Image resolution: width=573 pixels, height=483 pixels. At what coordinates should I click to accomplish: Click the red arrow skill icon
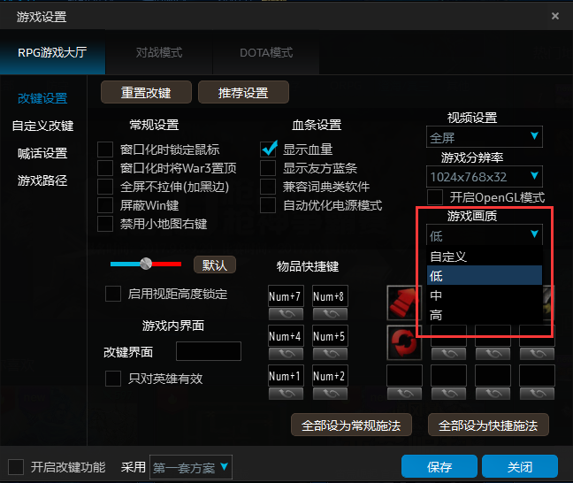click(403, 303)
